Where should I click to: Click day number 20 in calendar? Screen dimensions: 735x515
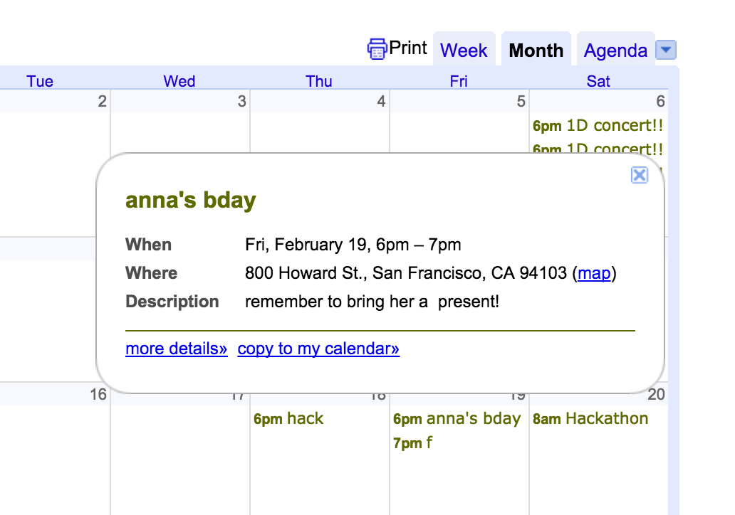(656, 394)
